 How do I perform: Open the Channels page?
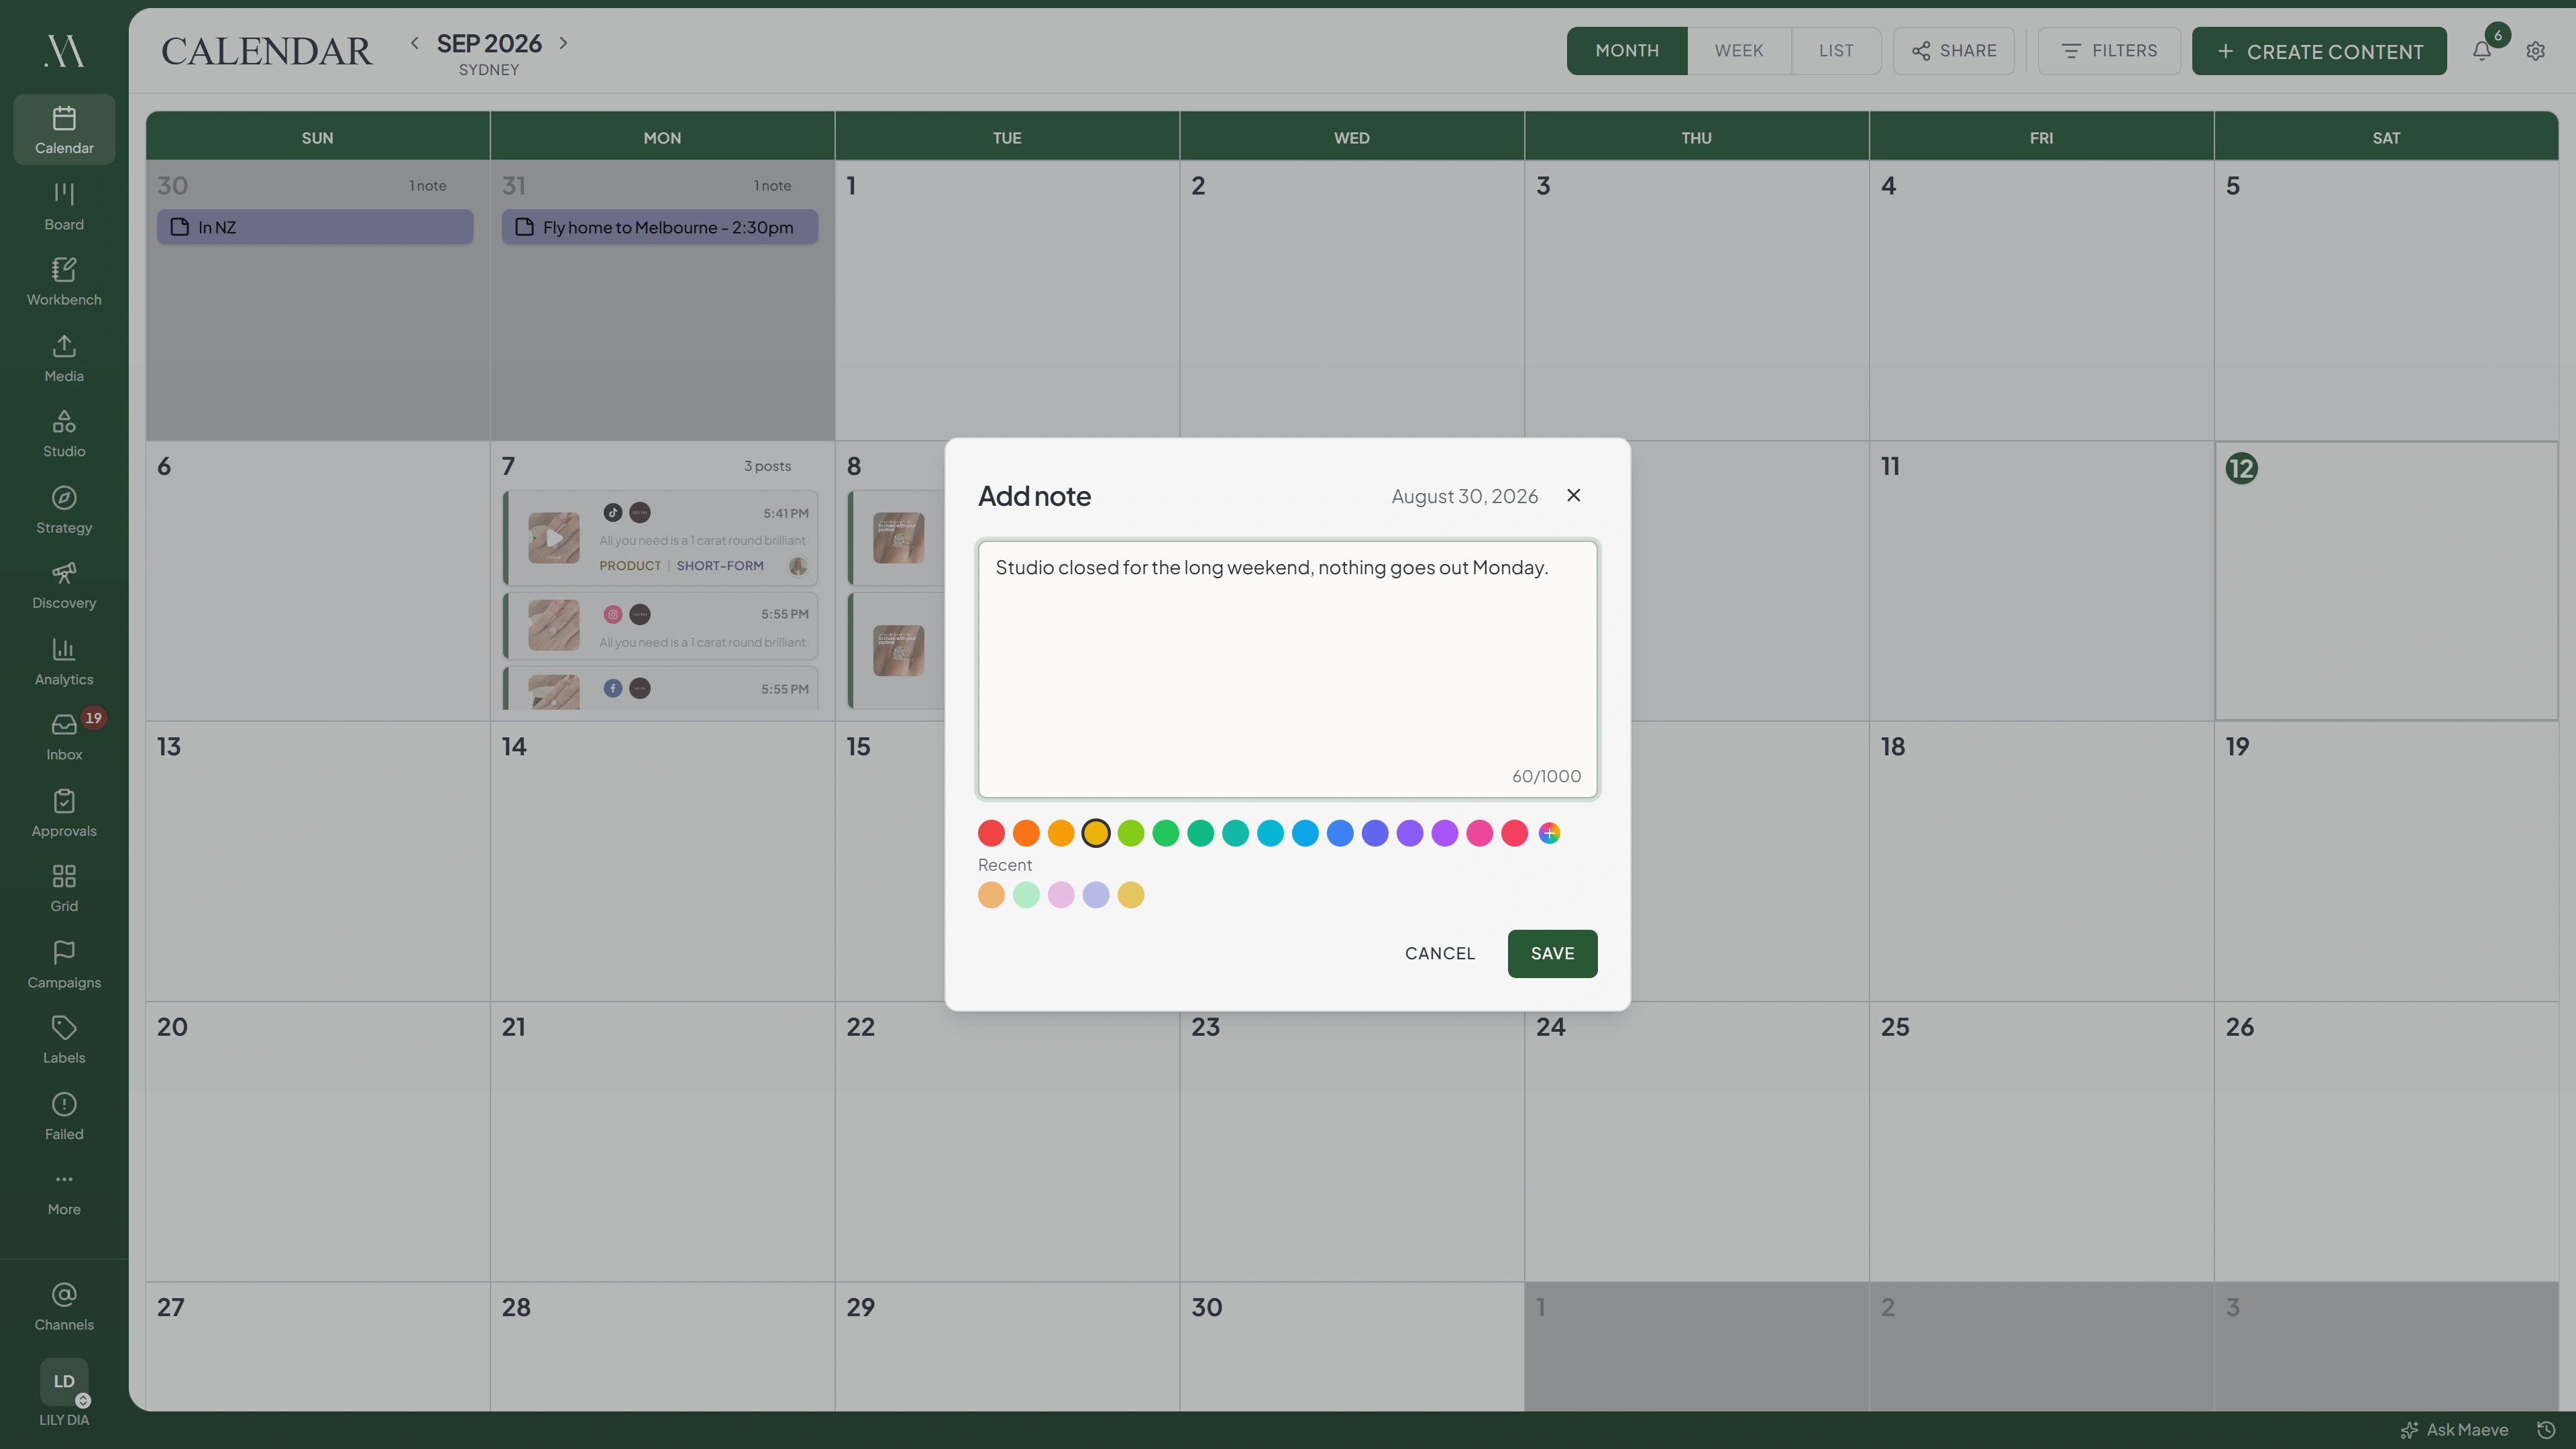pos(64,1307)
